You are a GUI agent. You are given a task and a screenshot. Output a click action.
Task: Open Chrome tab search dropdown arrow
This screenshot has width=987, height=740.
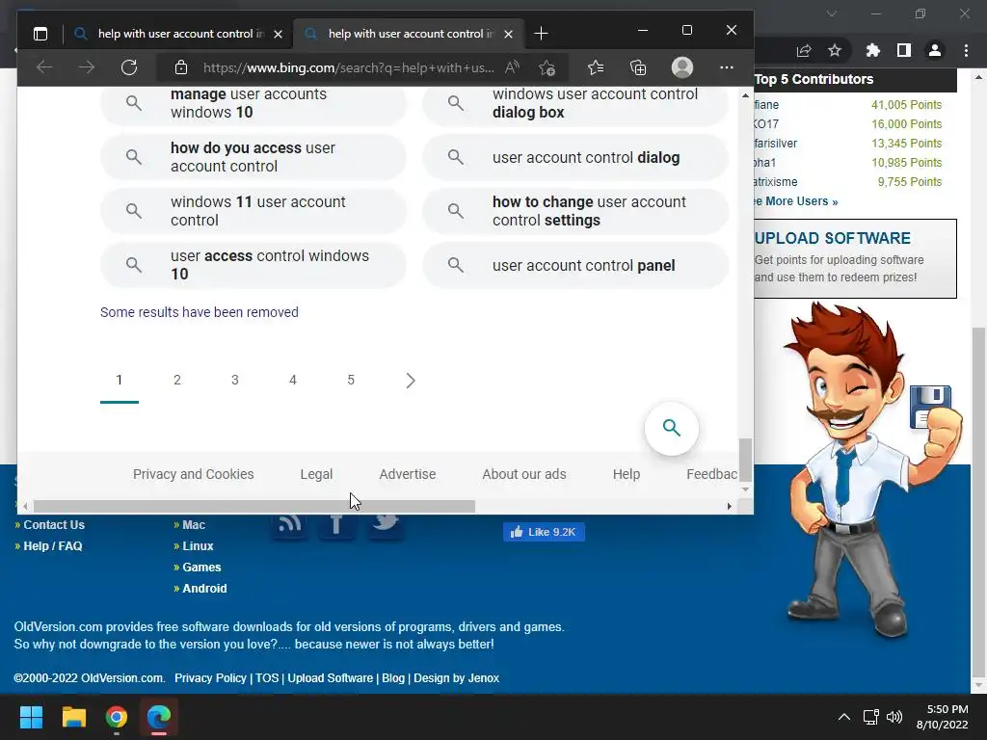(x=832, y=13)
